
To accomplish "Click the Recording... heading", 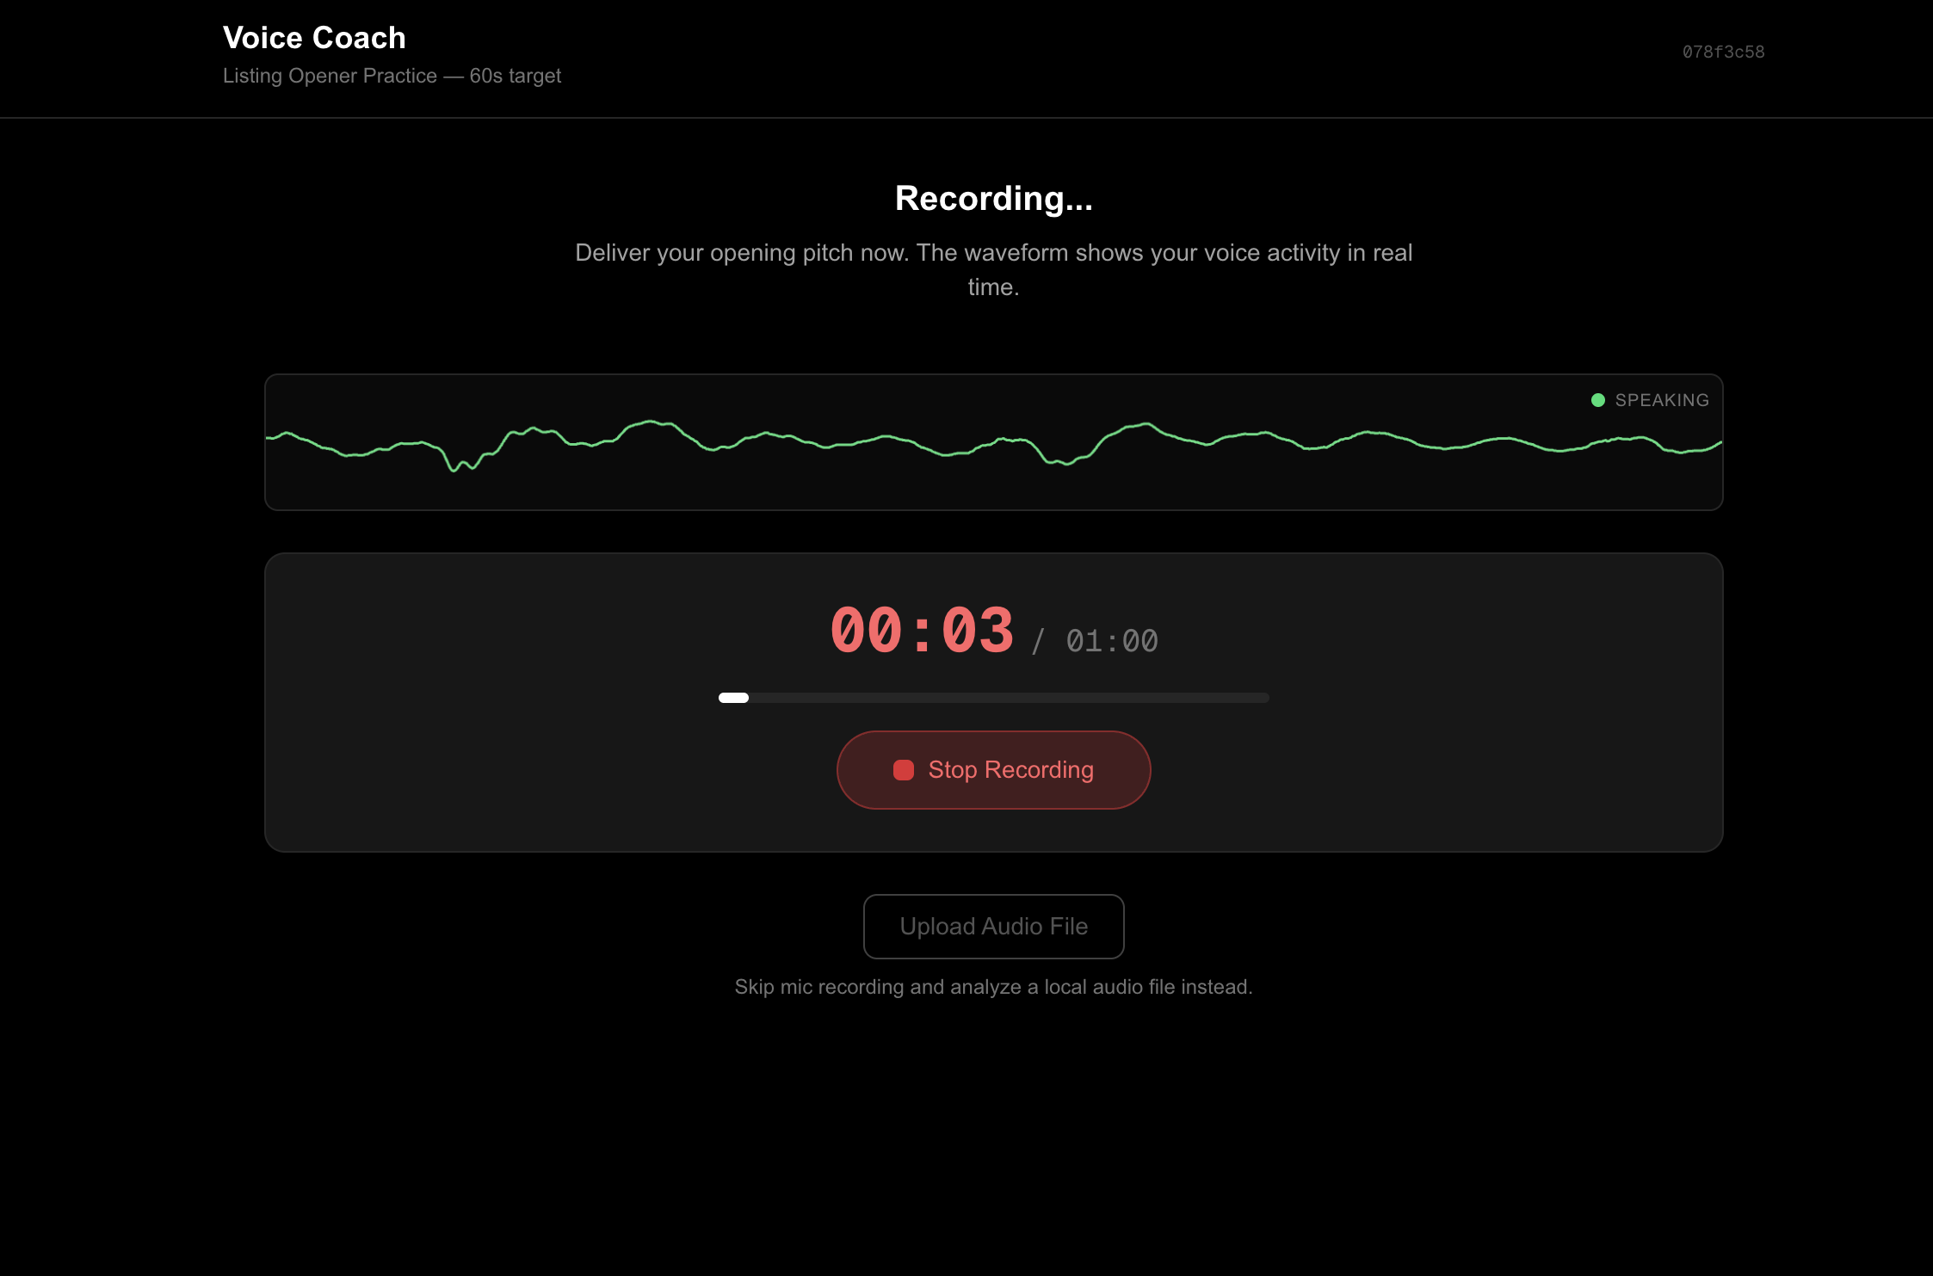I will tap(993, 199).
